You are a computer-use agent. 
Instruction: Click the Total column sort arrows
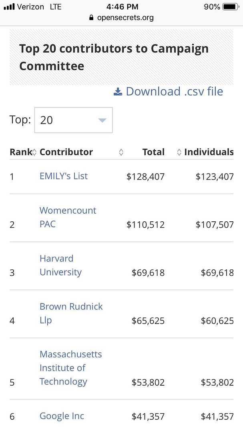179,152
